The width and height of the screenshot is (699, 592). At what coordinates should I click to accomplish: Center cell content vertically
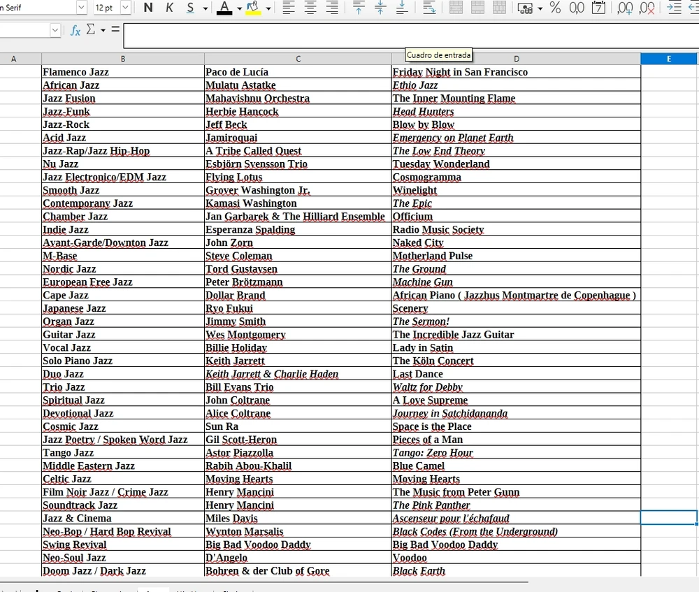[x=380, y=8]
